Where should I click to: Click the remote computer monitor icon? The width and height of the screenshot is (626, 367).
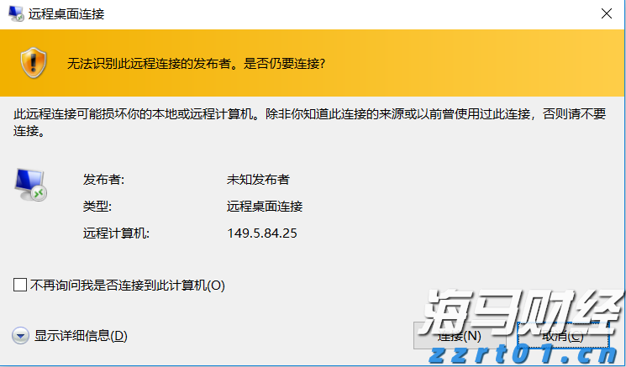tap(30, 184)
